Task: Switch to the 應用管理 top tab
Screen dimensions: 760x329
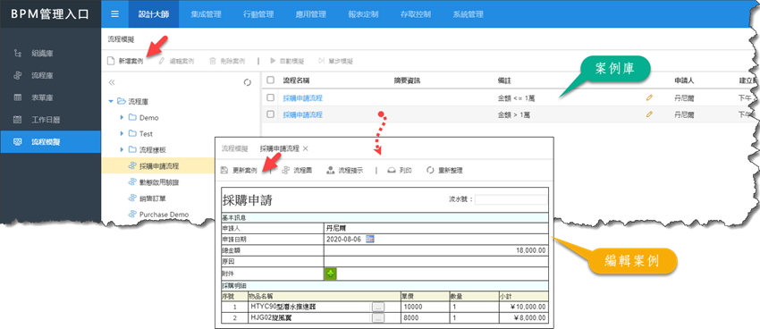Action: coord(310,14)
